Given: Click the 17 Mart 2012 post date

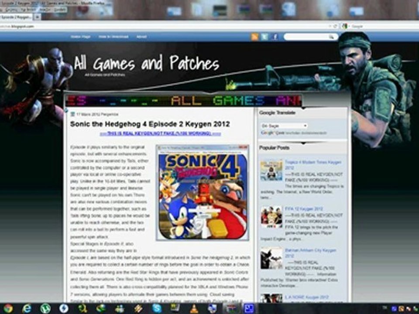Looking at the screenshot, I should pos(97,114).
